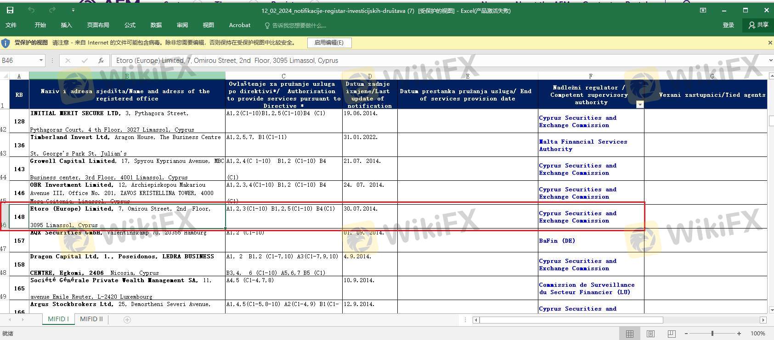Switch to Normal view in status bar
This screenshot has width=774, height=340.
click(x=630, y=334)
